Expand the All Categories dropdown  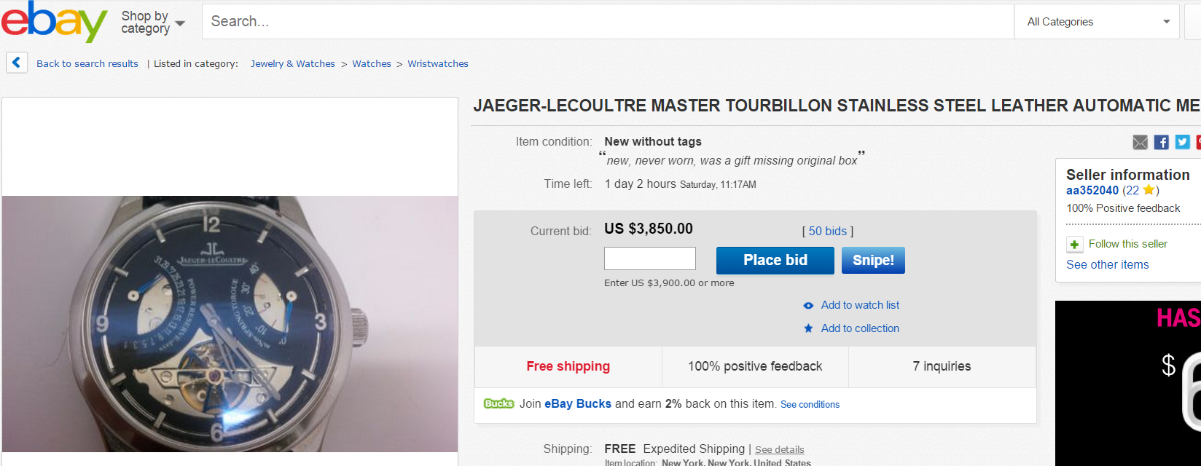point(1097,22)
